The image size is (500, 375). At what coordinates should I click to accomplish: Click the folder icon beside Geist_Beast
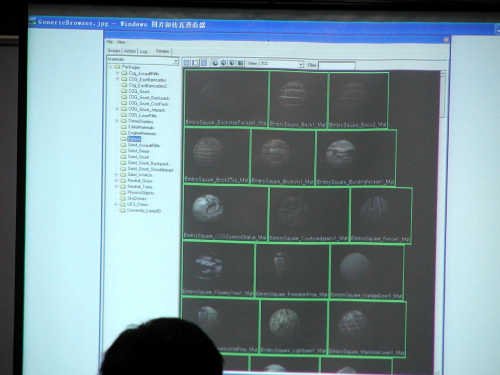(123, 151)
